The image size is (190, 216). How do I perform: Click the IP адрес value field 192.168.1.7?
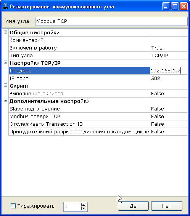(169, 71)
